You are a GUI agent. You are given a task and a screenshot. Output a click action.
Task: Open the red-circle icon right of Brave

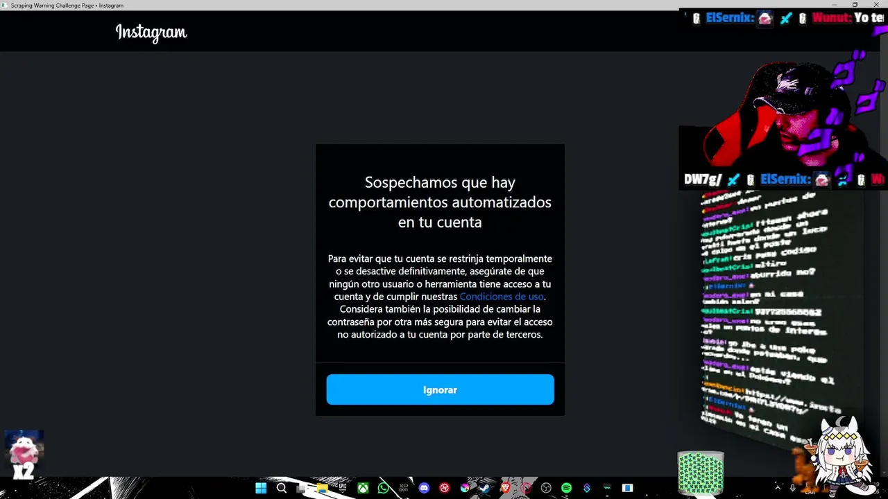[526, 488]
